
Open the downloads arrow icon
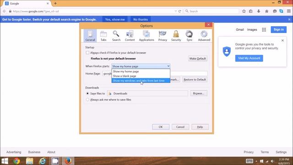[x=259, y=11]
